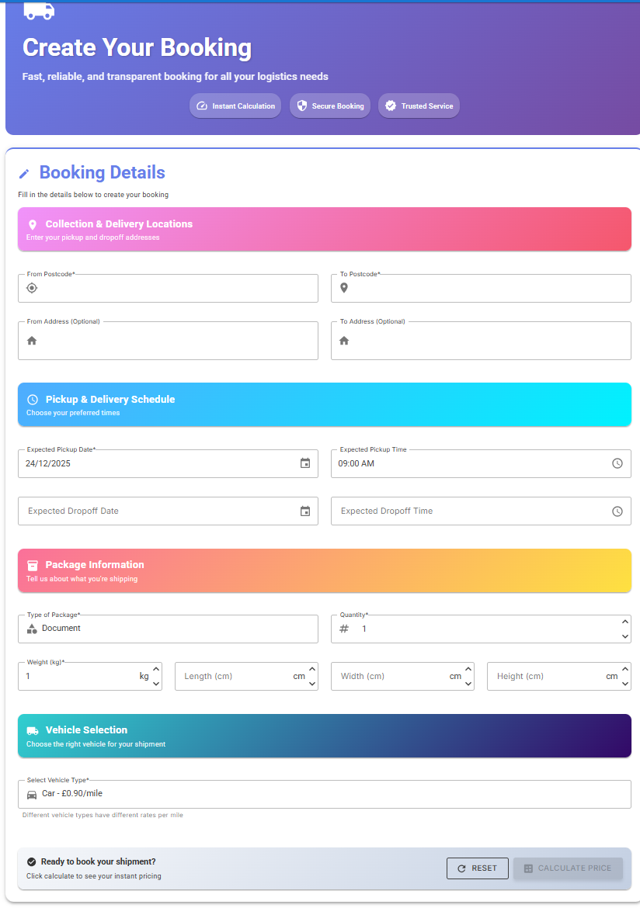Open the Type of Package dropdown

coord(168,629)
